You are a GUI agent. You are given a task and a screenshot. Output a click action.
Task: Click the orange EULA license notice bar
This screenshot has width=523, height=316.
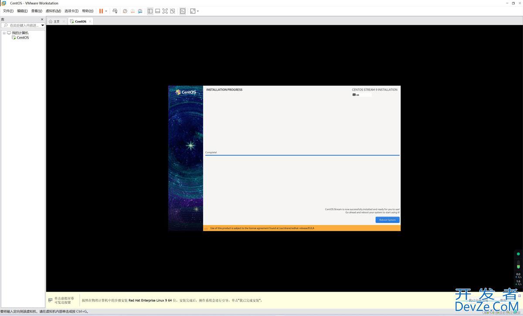tap(302, 228)
